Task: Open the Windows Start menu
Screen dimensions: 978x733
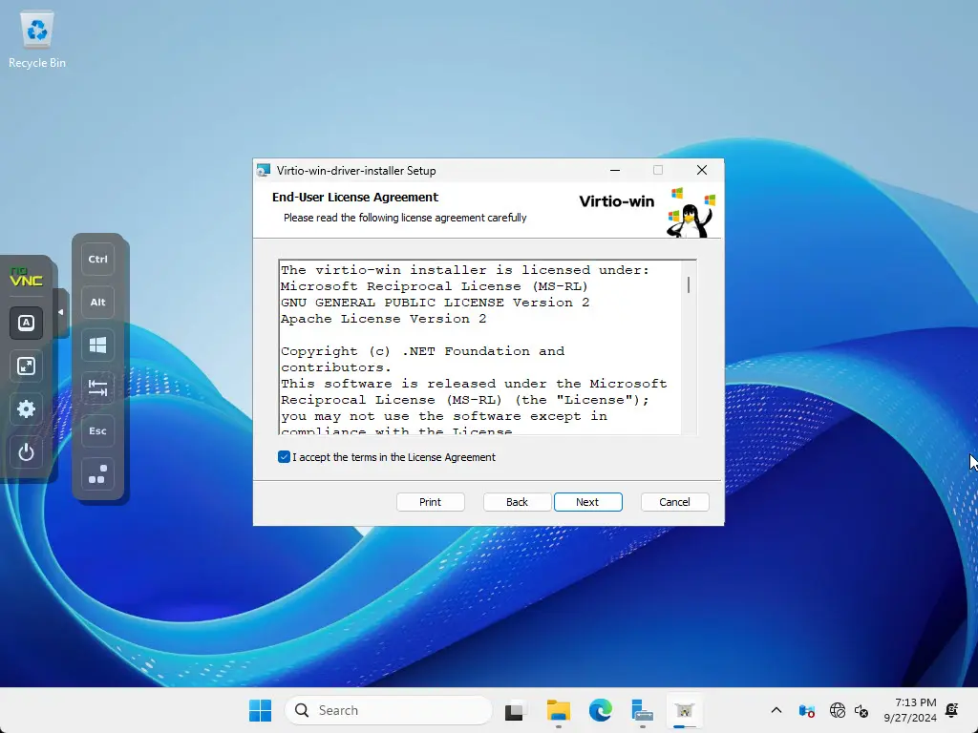Action: pyautogui.click(x=260, y=710)
